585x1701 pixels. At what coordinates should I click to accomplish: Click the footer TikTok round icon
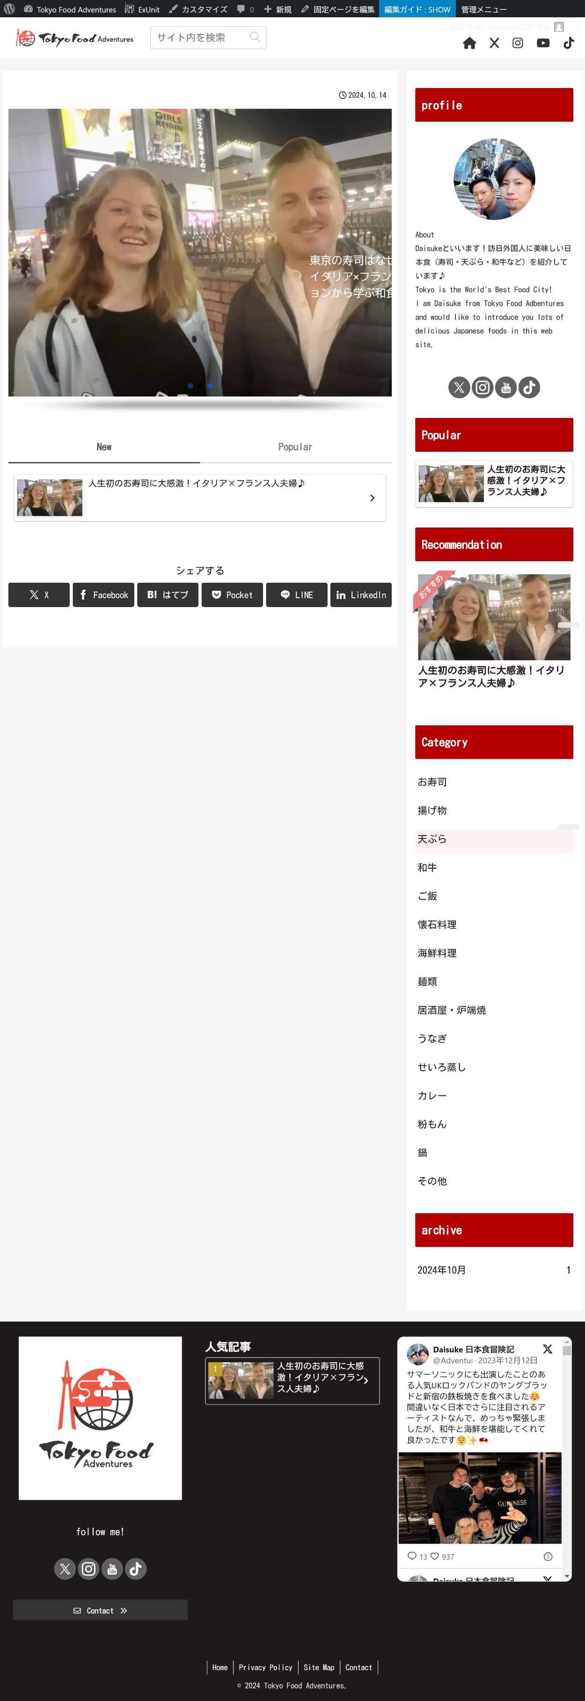coord(135,1568)
